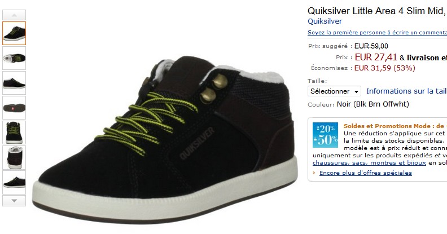Select first thumbnail with orange border

[x=14, y=33]
